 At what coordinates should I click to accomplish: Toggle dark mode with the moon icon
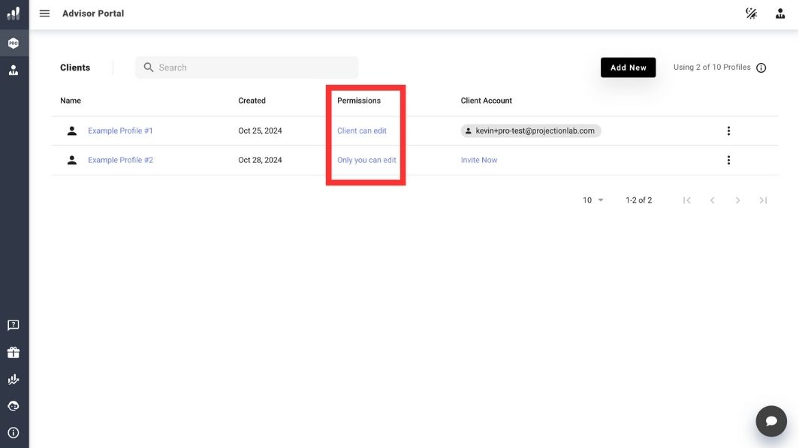[x=751, y=13]
